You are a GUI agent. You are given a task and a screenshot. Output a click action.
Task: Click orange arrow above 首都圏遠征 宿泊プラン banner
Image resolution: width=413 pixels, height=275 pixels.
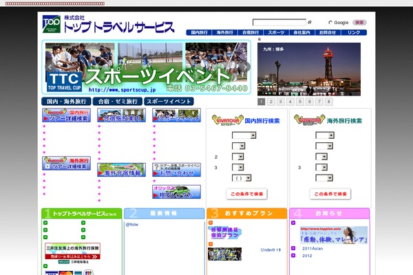click(211, 223)
